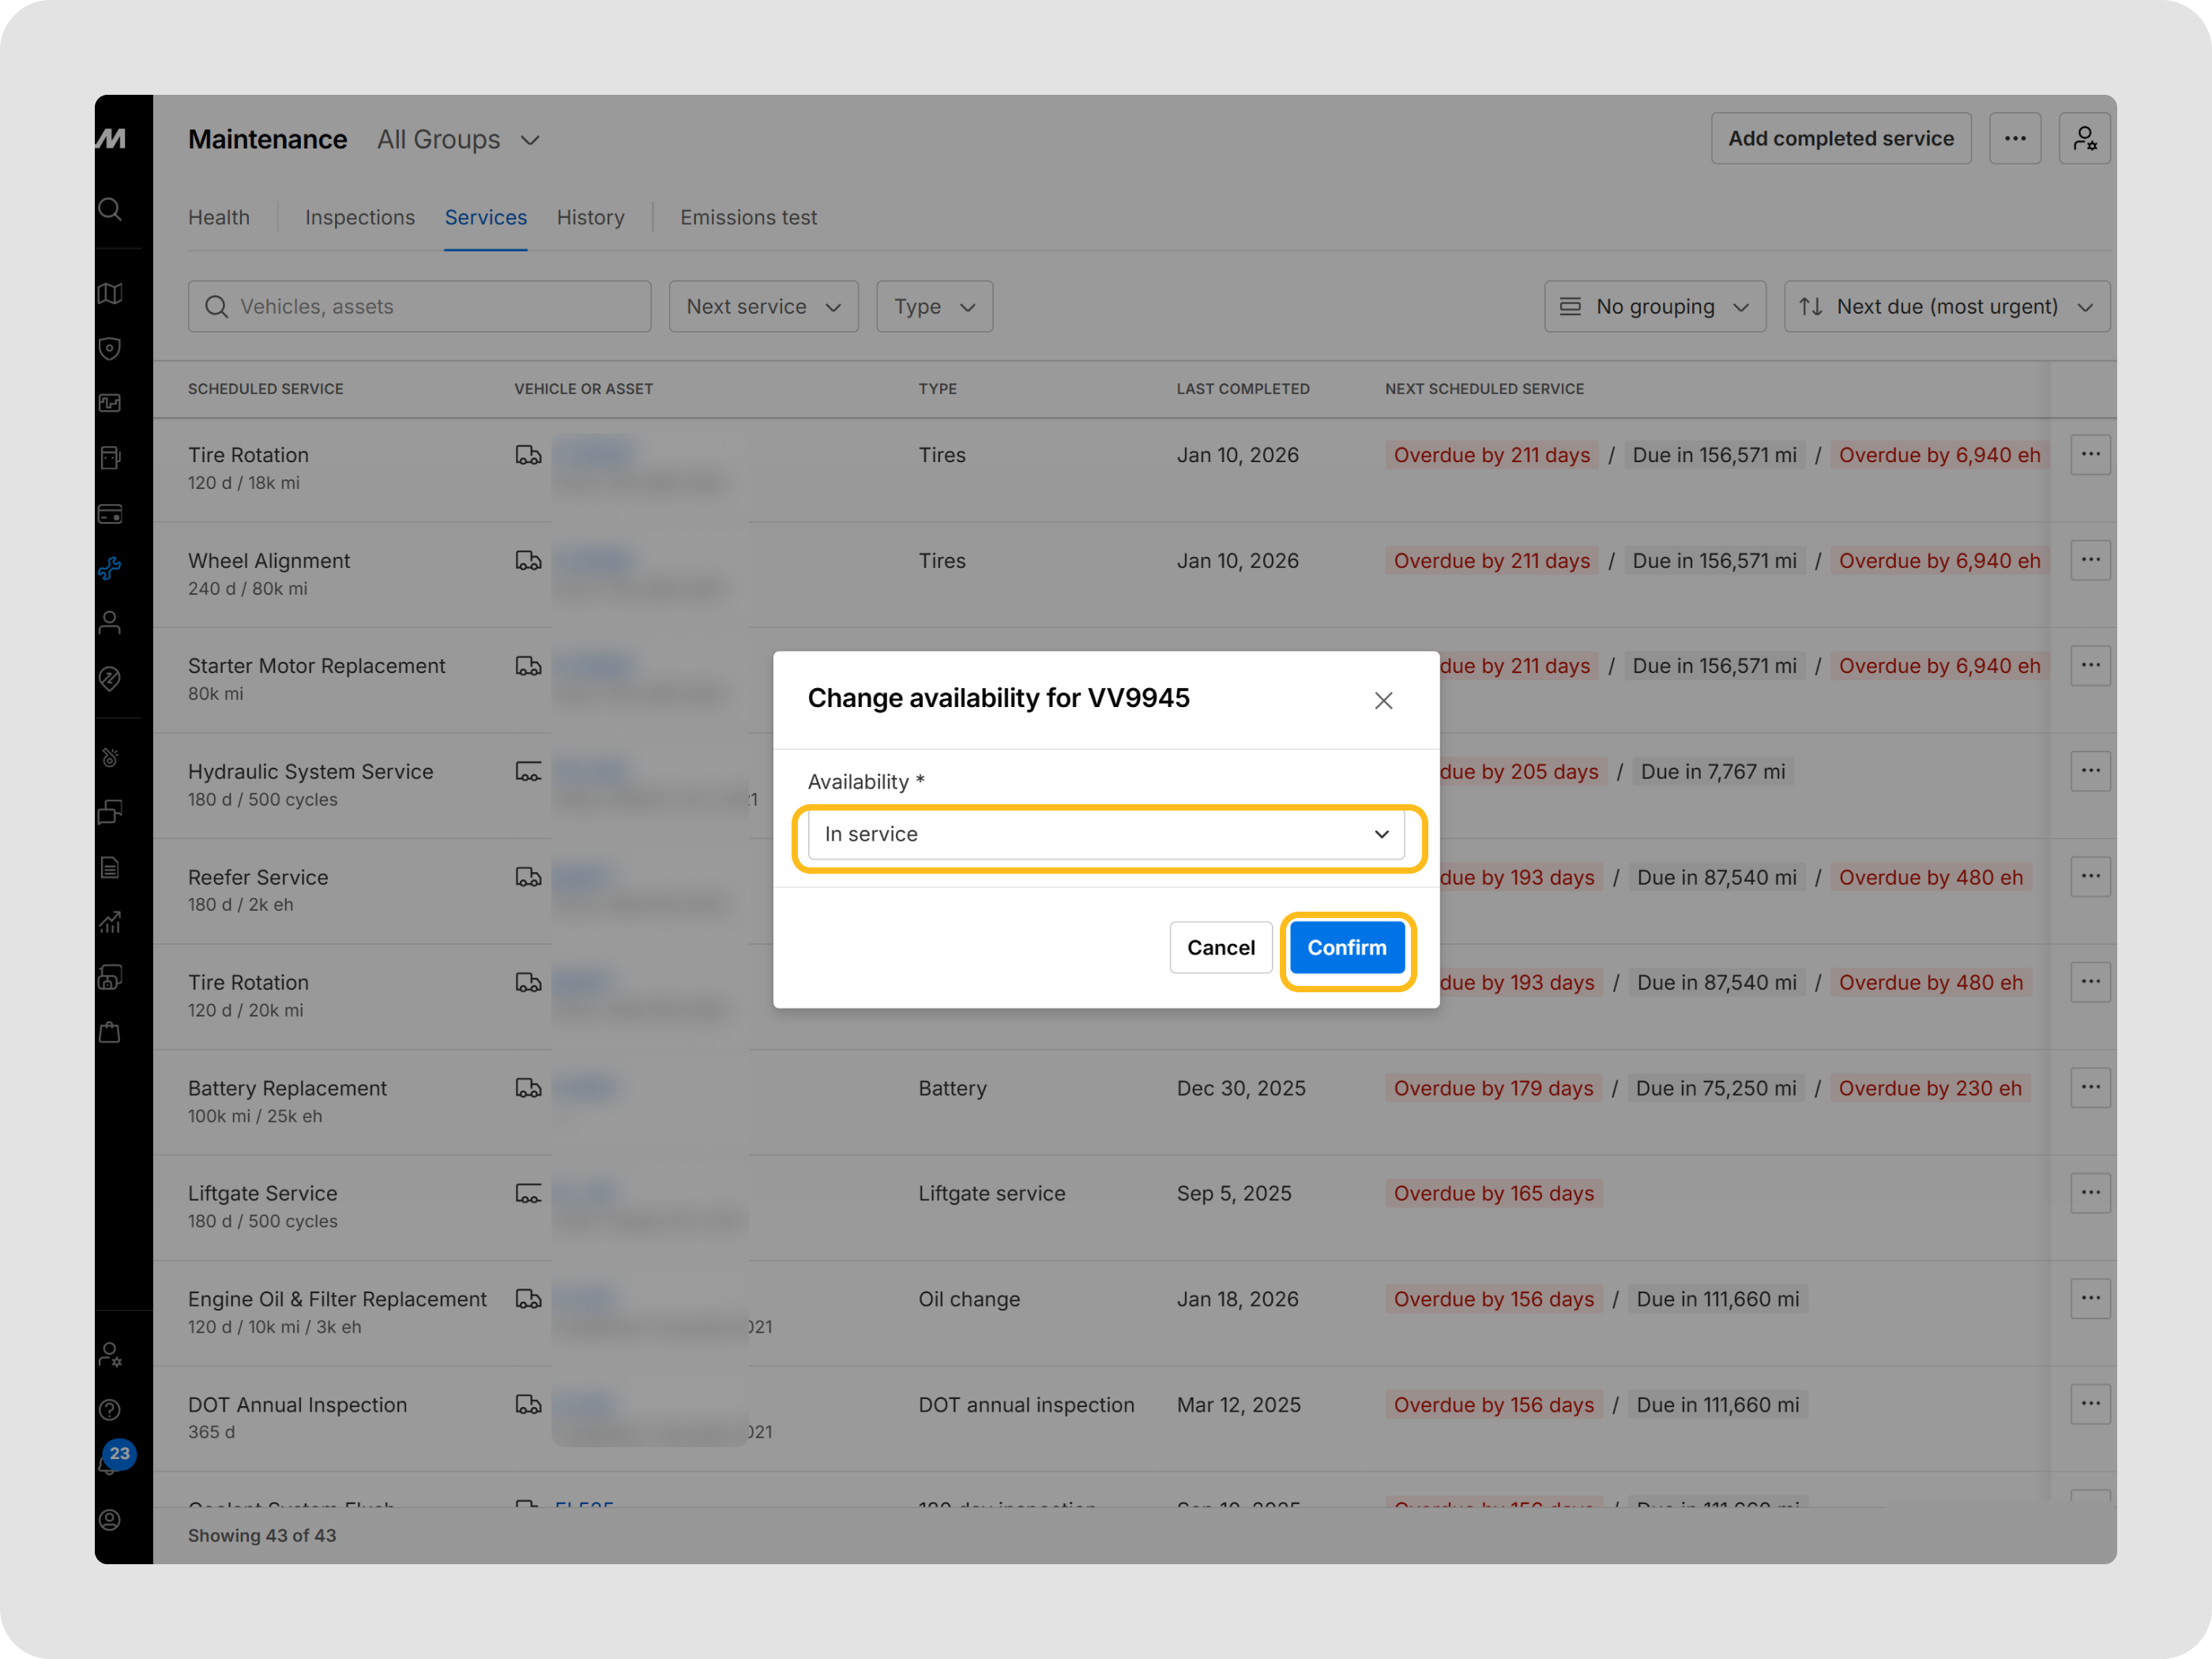The image size is (2212, 1659).
Task: Click the fuel pump icon in the sidebar
Action: [x=111, y=458]
